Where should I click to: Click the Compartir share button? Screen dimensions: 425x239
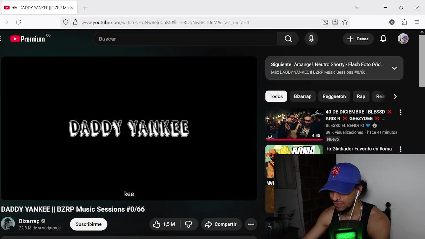point(221,224)
